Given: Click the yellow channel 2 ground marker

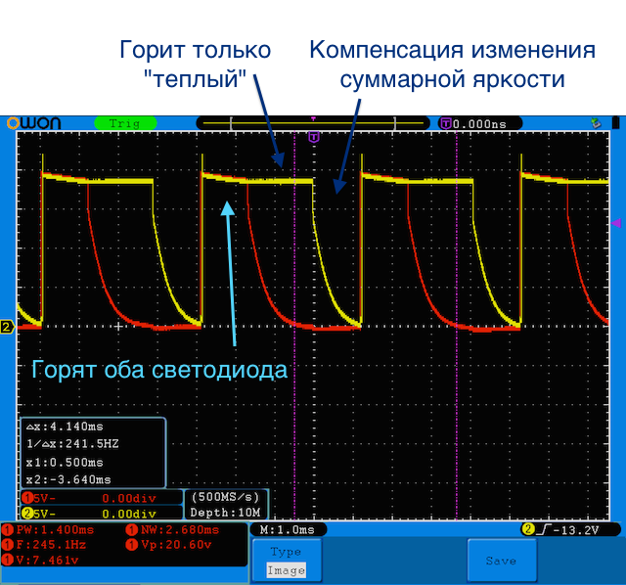Looking at the screenshot, I should 7,327.
